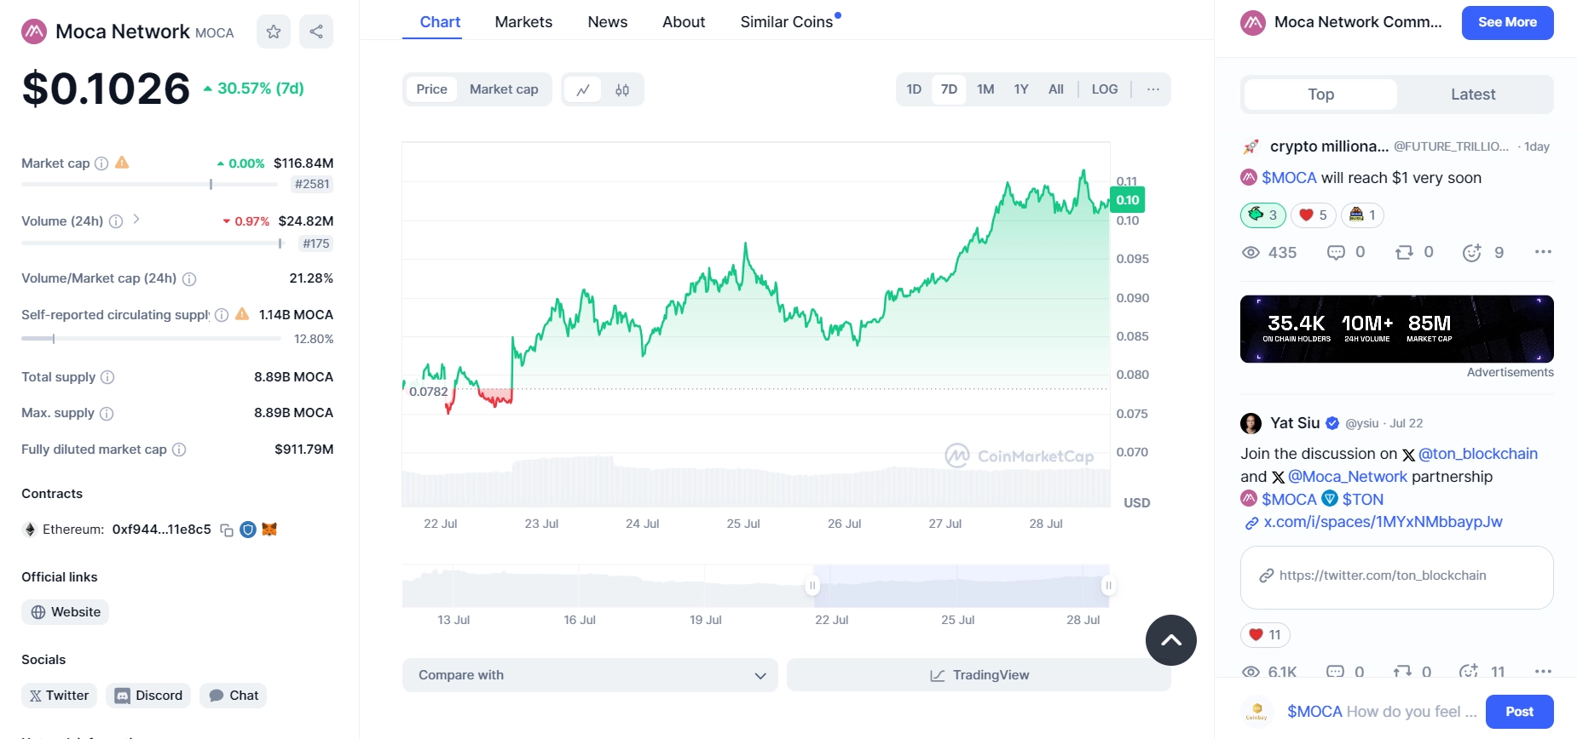Screen dimensions: 1577x739
Task: Click Market cap warning triangle icon
Action: [x=122, y=163]
